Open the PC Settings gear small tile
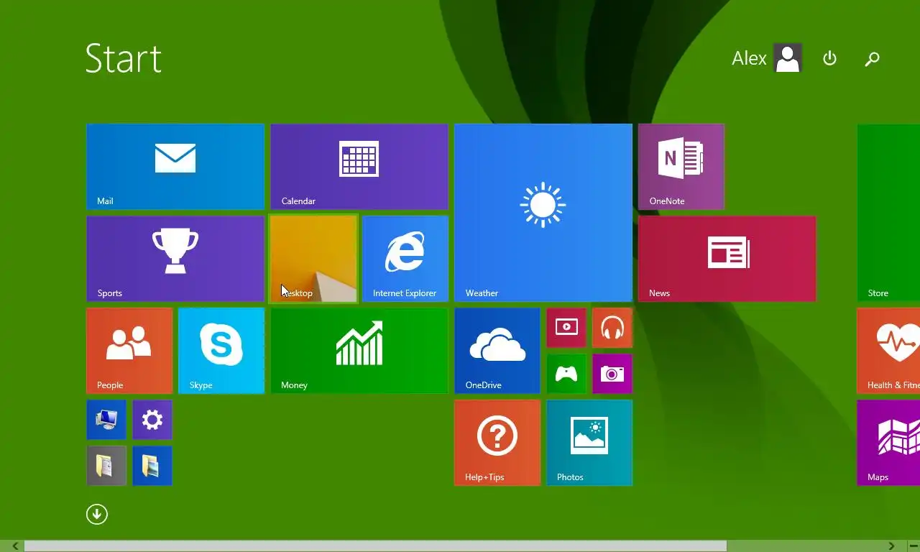This screenshot has height=552, width=920. 152,420
